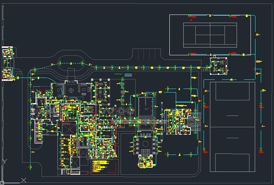Image resolution: width=274 pixels, height=185 pixels.
Task: Click the X axis label of the UCS icon
Action: tap(23, 180)
